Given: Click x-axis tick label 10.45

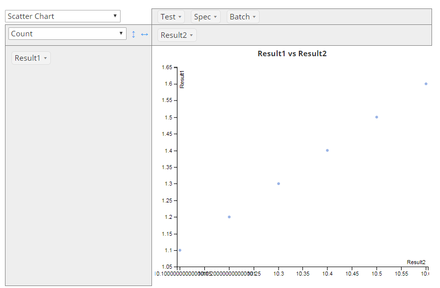Looking at the screenshot, I should click(352, 274).
